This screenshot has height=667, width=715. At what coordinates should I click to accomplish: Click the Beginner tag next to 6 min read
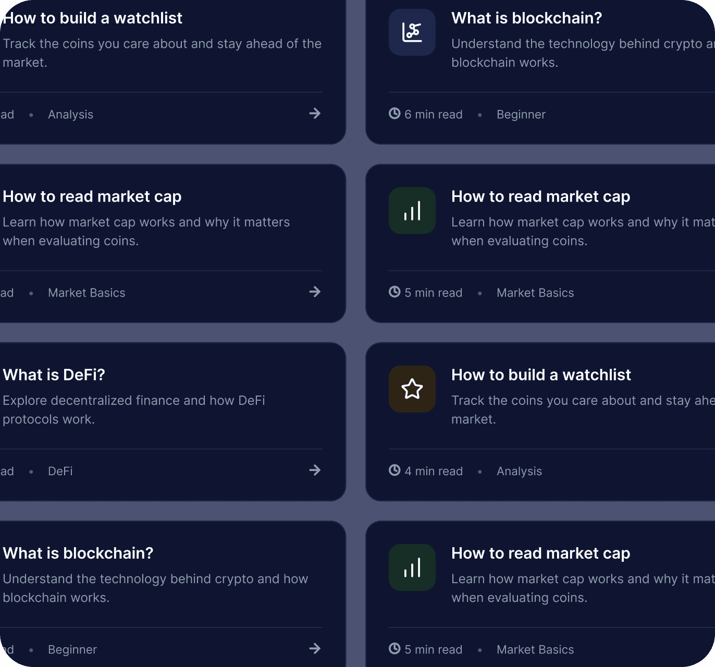click(521, 115)
